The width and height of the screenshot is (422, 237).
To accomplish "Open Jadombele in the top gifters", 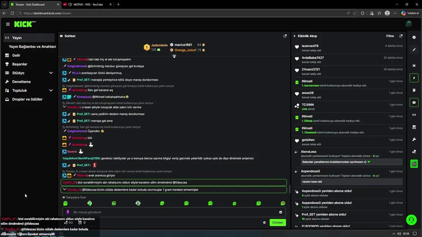I will pos(159,45).
